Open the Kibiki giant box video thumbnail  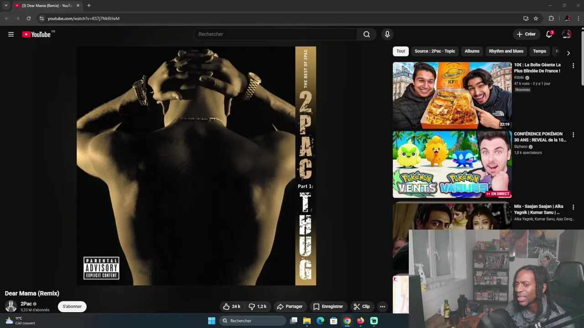452,95
